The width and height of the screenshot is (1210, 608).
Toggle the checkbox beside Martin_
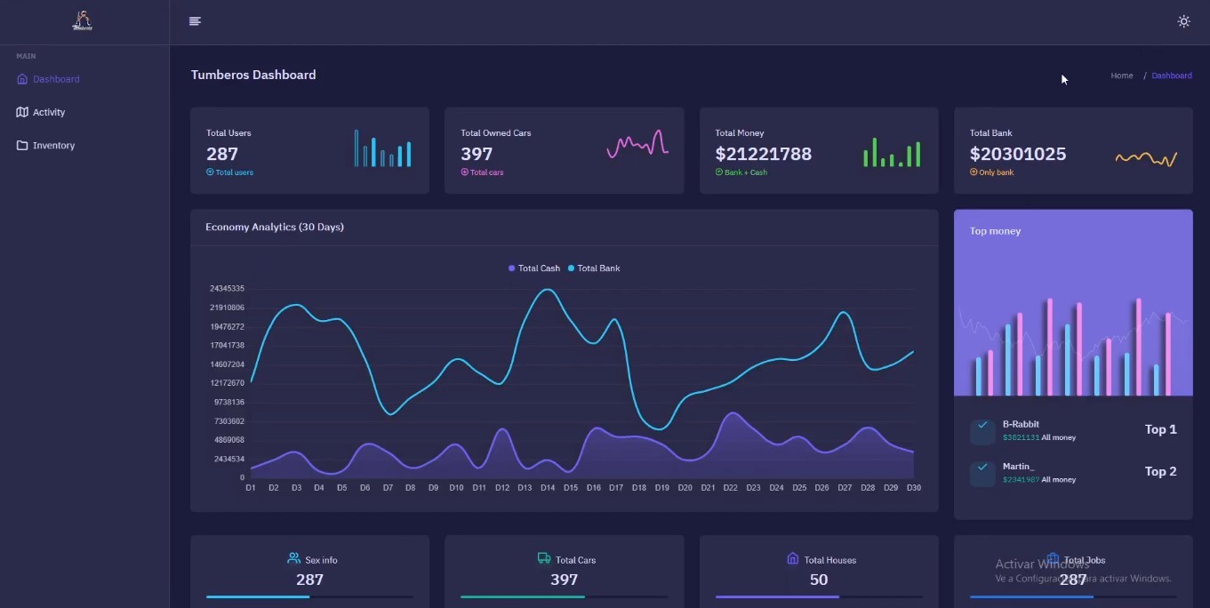pyautogui.click(x=982, y=473)
